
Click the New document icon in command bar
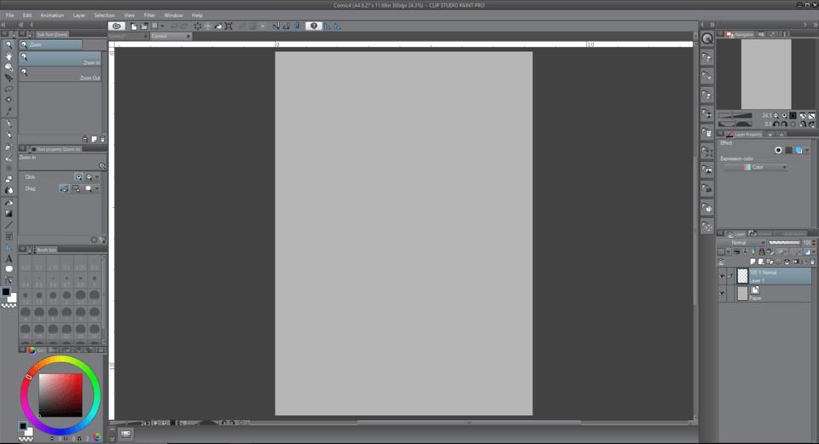pyautogui.click(x=134, y=26)
